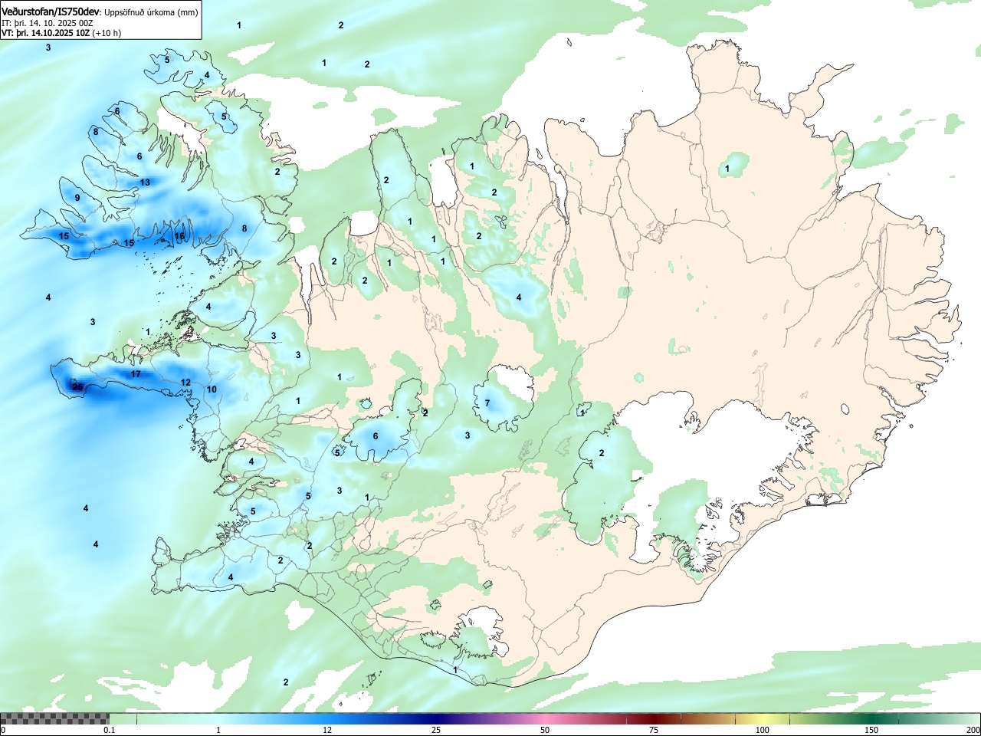The width and height of the screenshot is (981, 736).
Task: Select the 25 tick on the color scale
Action: (x=436, y=730)
